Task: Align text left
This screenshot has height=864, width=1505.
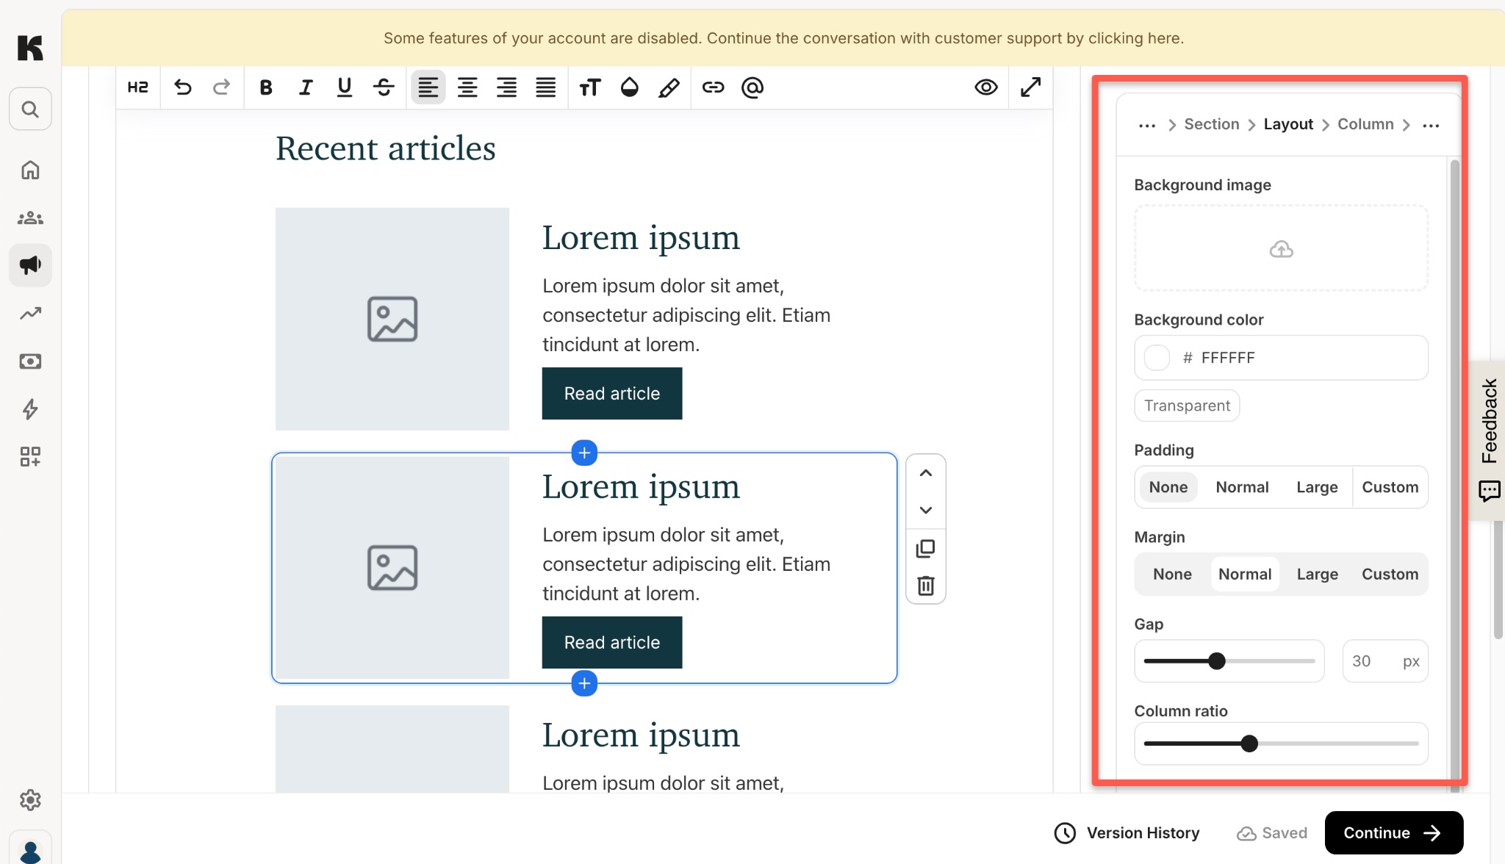Action: point(428,87)
